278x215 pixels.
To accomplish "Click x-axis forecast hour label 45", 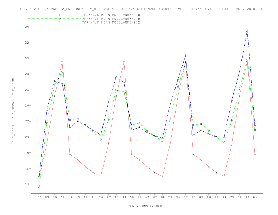I will 155,197.
